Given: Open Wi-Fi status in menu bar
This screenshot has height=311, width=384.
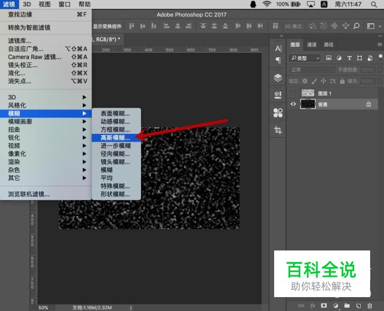Looking at the screenshot, I should tap(267, 4).
